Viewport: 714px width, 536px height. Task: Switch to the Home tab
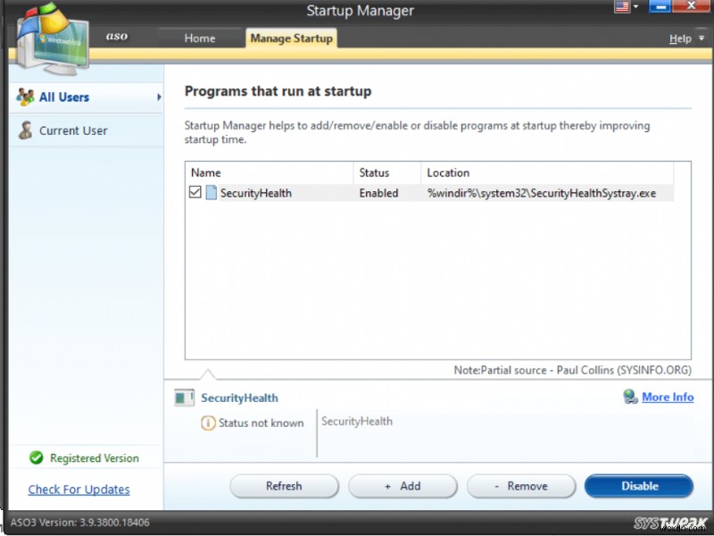coord(200,38)
